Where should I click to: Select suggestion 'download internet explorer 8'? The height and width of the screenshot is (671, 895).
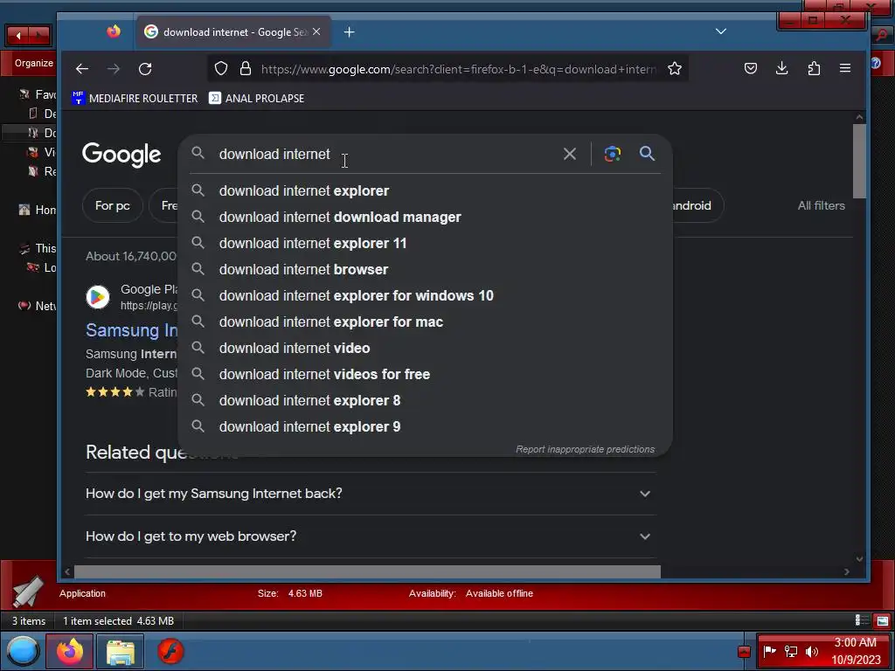(426, 400)
